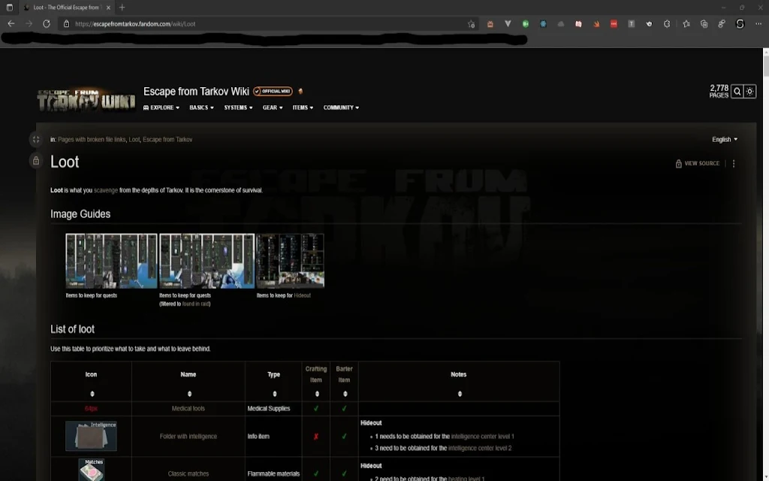Add this page to favorites with the star
This screenshot has width=769, height=481.
(x=472, y=23)
